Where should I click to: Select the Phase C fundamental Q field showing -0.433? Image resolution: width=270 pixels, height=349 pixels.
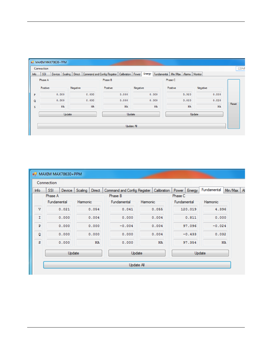186,234
